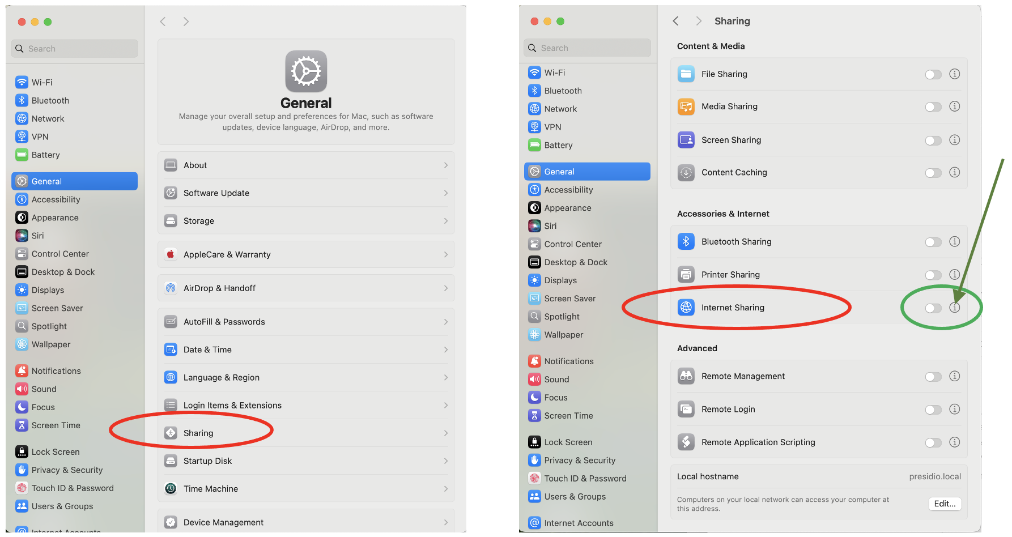Click the Media Sharing music icon

pyautogui.click(x=686, y=106)
